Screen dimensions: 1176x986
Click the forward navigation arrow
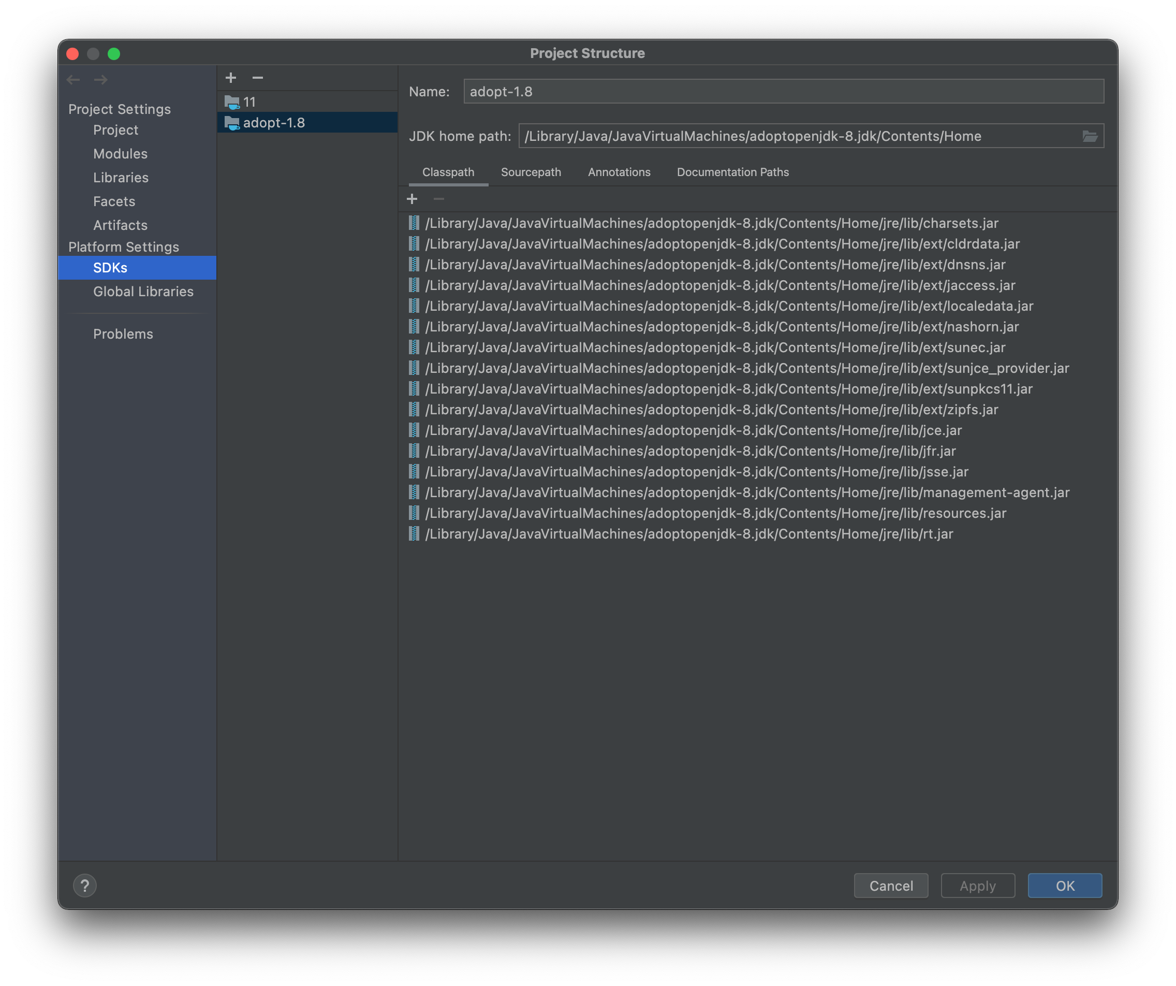101,80
